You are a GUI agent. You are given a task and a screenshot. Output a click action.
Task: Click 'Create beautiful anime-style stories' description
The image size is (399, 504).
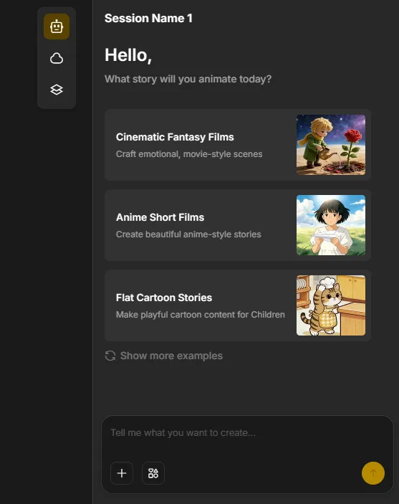[188, 234]
